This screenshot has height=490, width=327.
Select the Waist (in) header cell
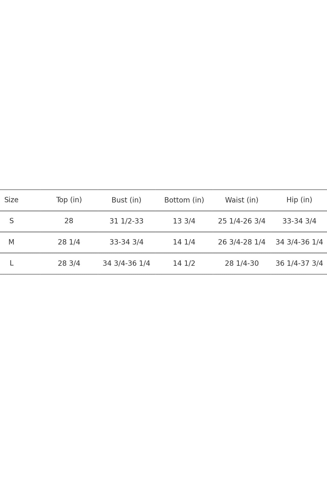[x=242, y=200]
